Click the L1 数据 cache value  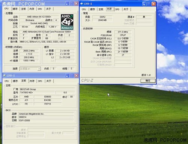(65, 51)
